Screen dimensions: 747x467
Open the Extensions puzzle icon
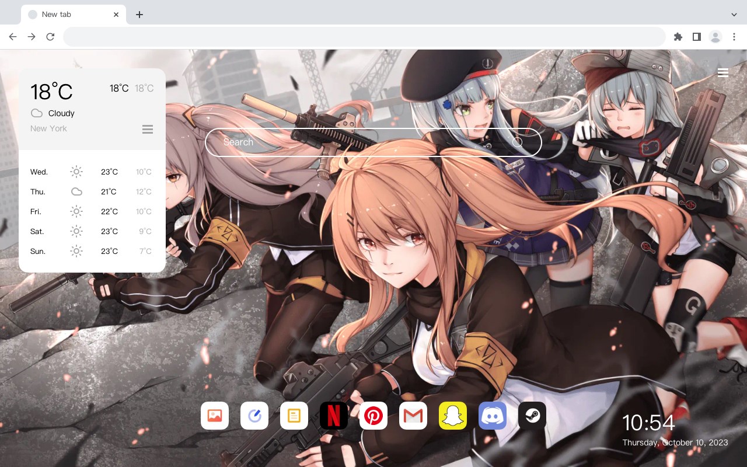(x=678, y=37)
